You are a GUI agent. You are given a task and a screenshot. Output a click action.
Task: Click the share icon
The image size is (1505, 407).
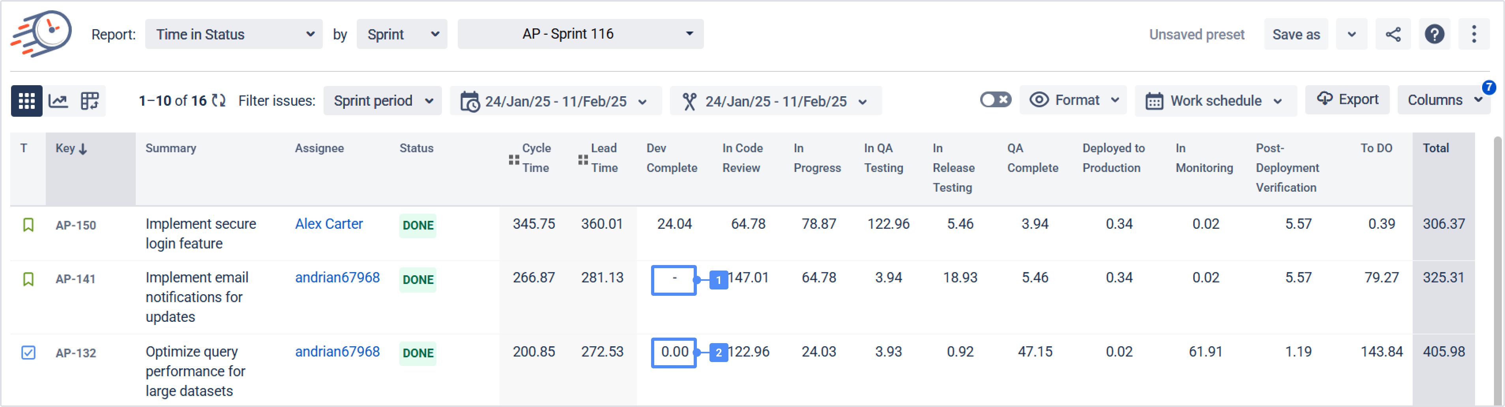(1393, 34)
